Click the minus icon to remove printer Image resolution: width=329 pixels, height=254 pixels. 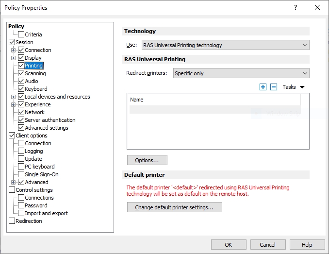pos(274,87)
